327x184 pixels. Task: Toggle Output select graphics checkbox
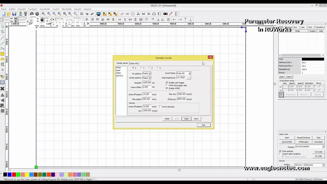click(280, 154)
